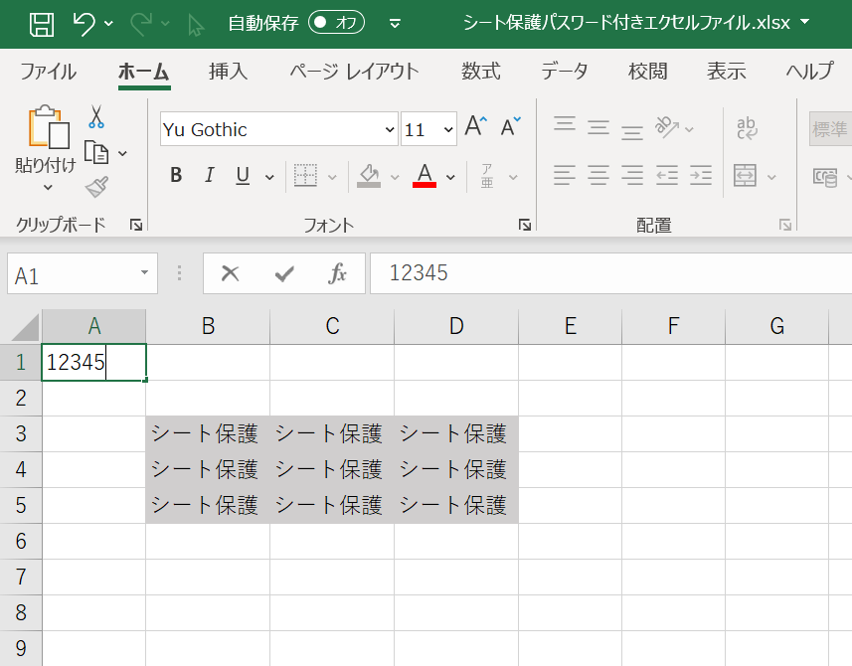Open the ヘルプ tab
The height and width of the screenshot is (666, 852).
coord(809,72)
